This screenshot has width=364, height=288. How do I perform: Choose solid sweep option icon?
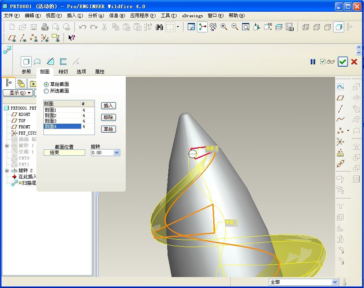pos(26,62)
